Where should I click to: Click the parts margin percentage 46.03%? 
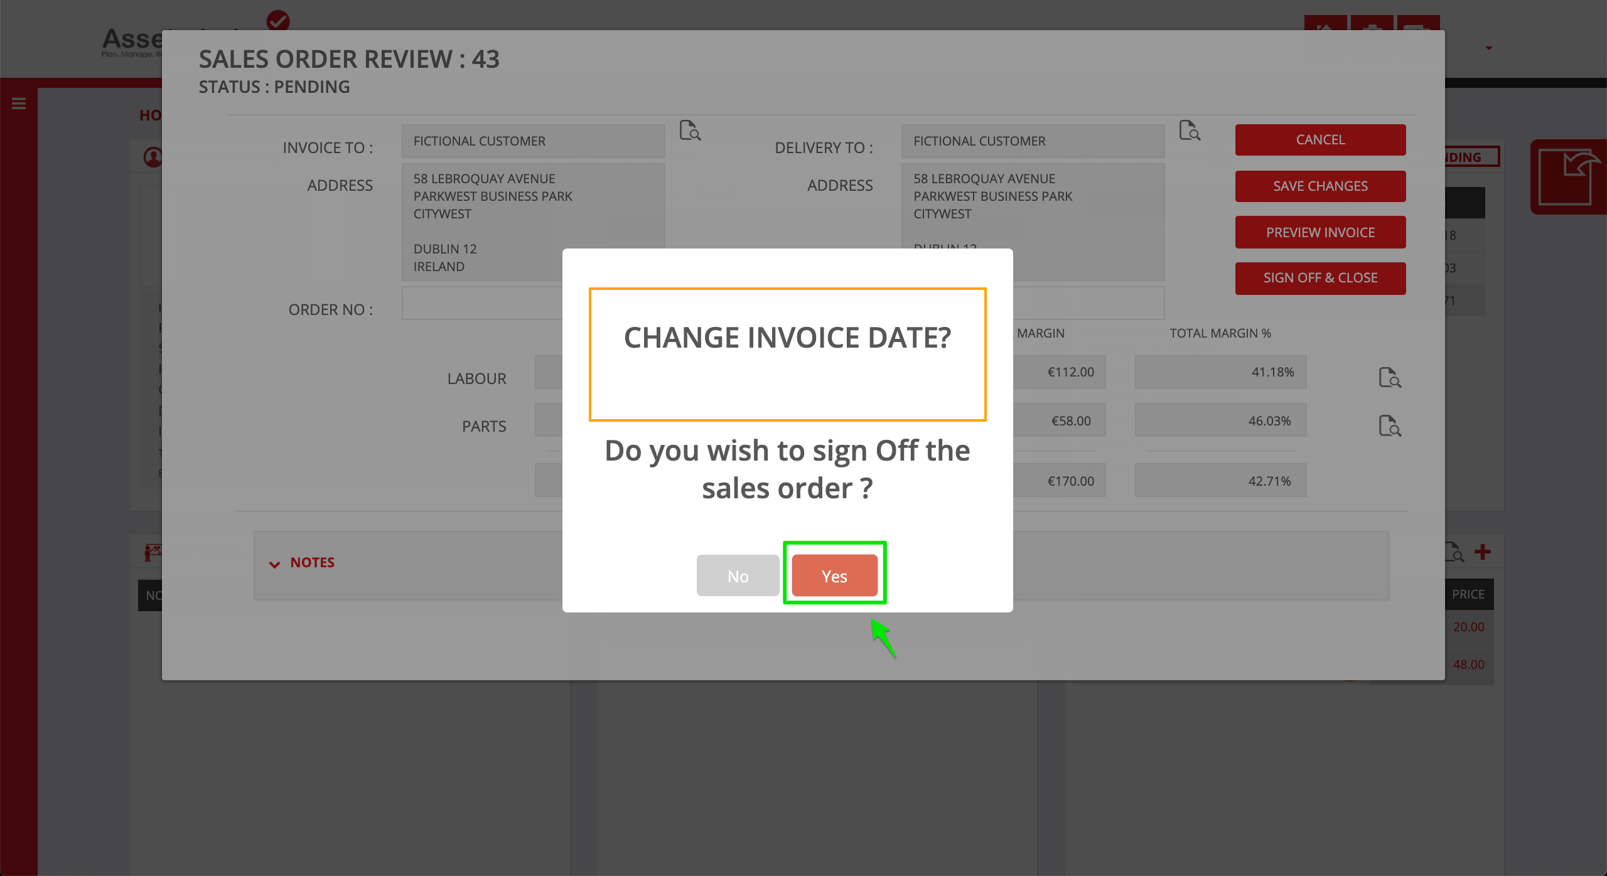(1269, 421)
